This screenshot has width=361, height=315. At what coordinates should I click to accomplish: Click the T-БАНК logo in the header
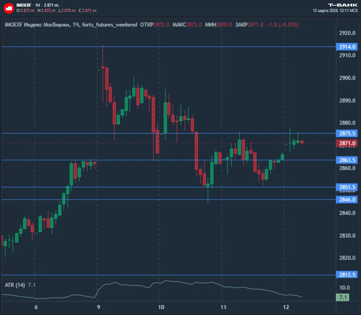[x=343, y=5]
